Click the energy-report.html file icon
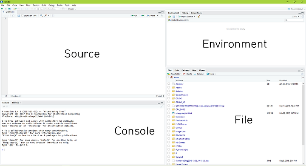306x166 pixels. [173, 113]
